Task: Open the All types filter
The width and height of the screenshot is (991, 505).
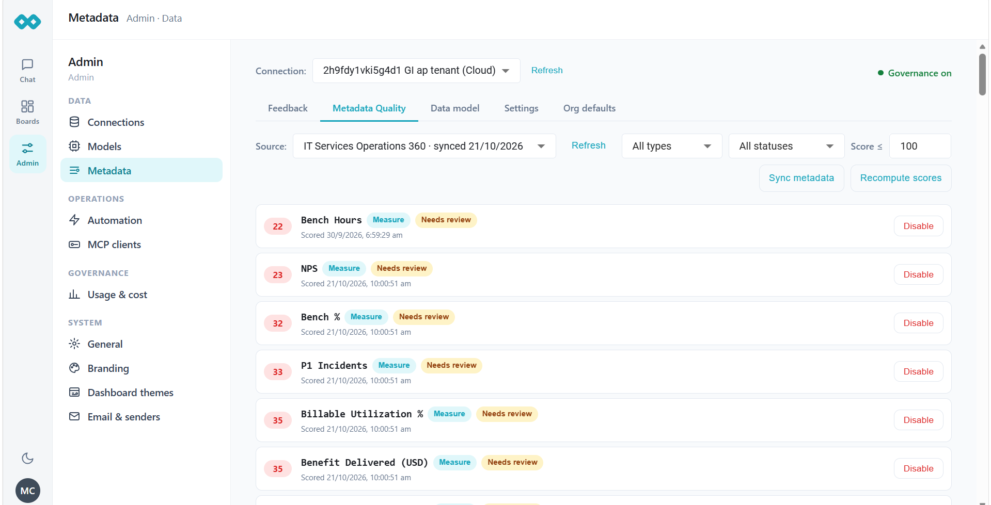Action: [671, 146]
